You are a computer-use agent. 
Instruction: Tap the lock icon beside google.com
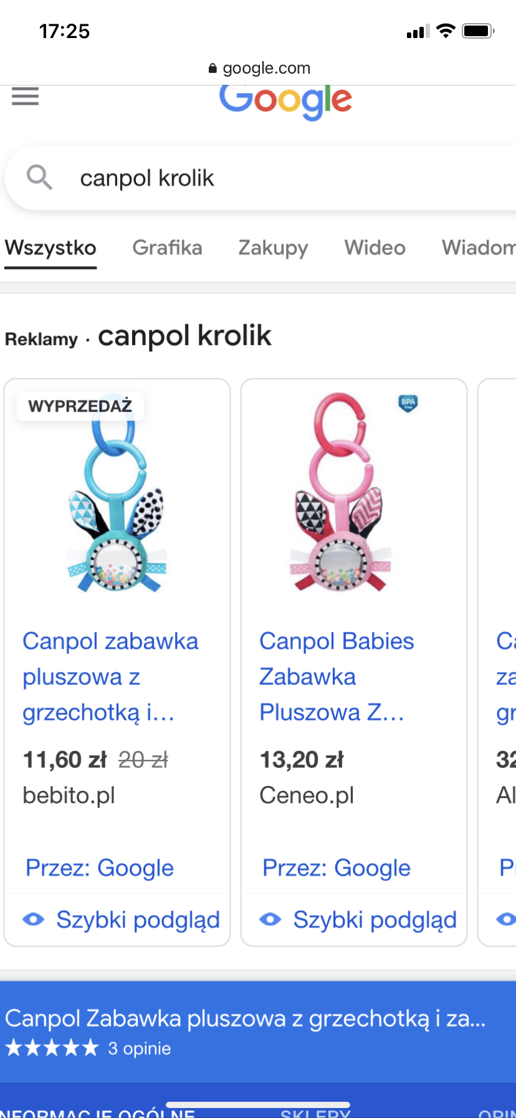[213, 68]
